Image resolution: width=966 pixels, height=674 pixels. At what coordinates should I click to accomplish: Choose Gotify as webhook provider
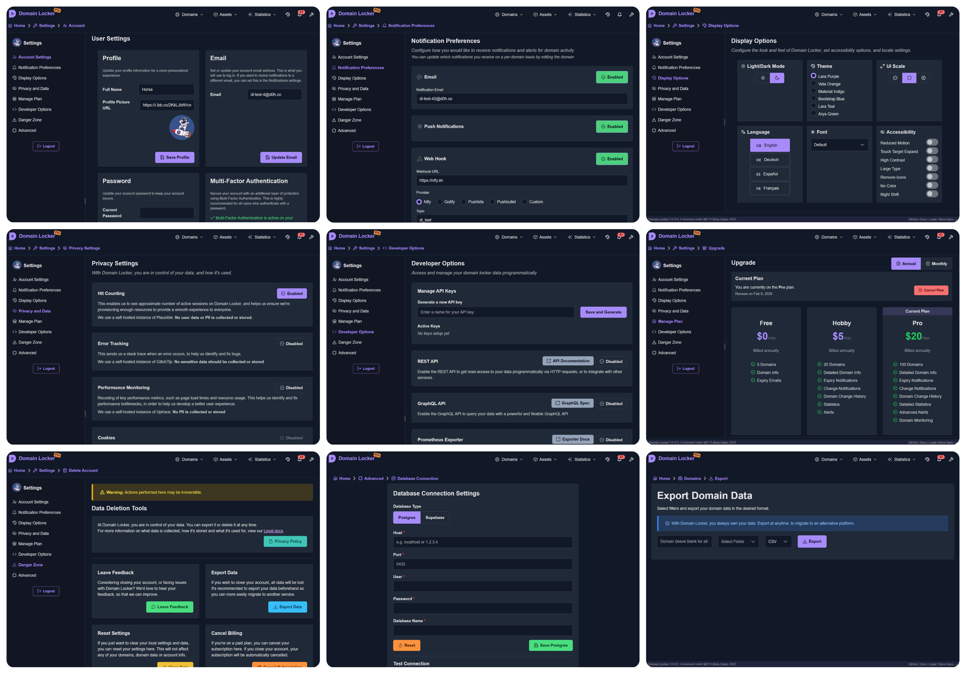440,202
